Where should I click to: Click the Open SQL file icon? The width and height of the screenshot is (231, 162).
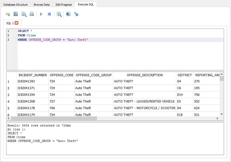click(16, 14)
